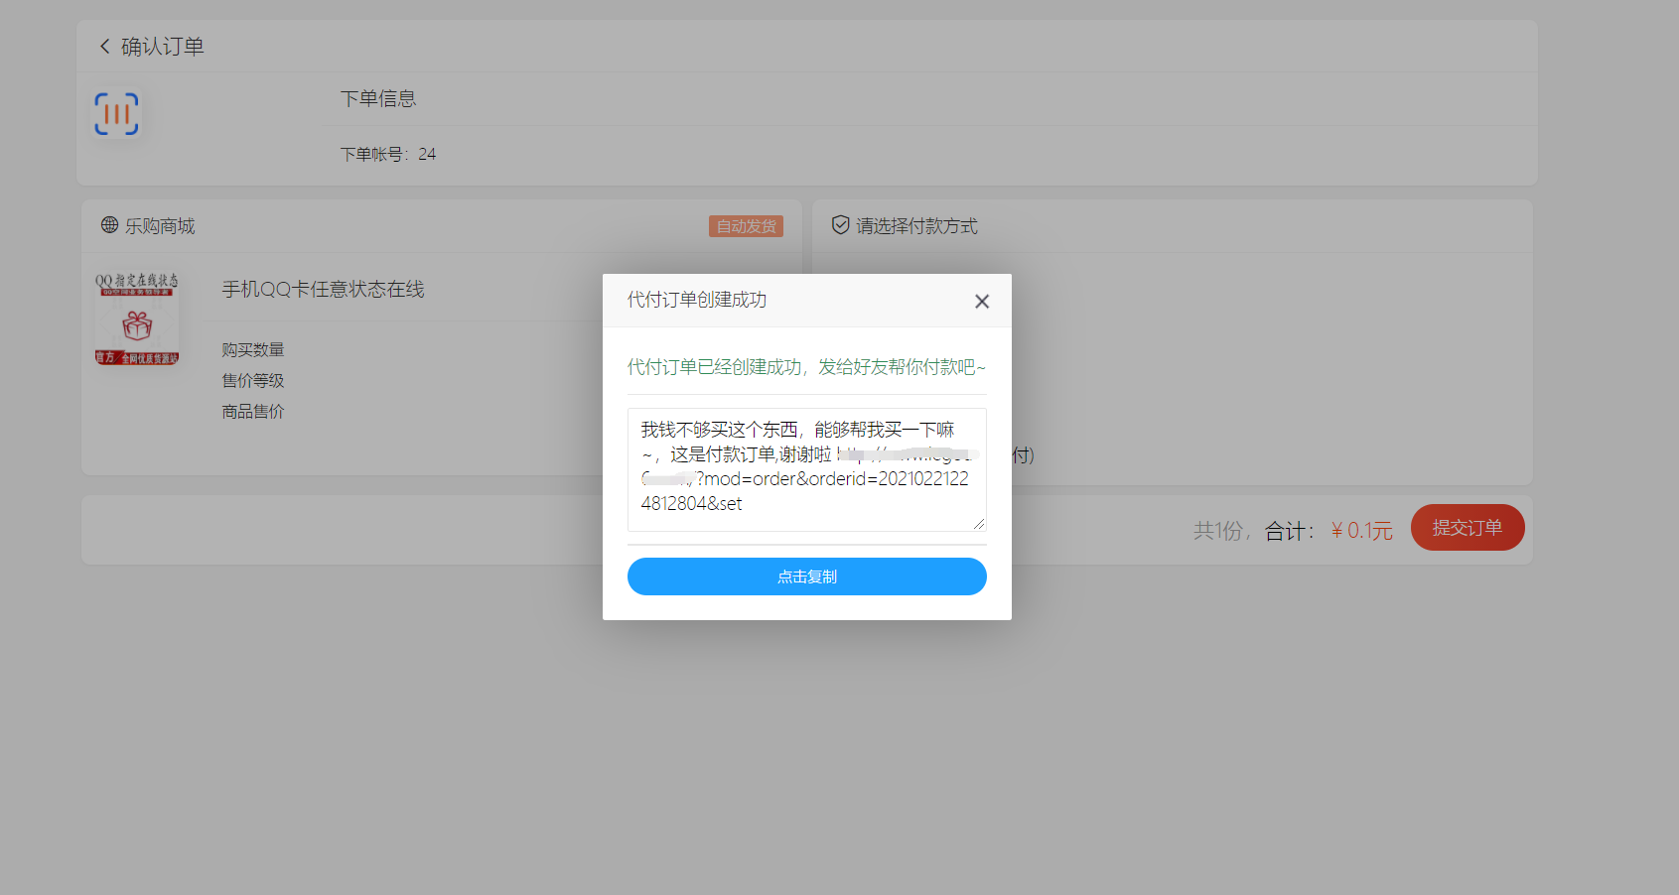This screenshot has width=1679, height=895.
Task: Click the globe icon beside 乐购商城
Action: 109,225
